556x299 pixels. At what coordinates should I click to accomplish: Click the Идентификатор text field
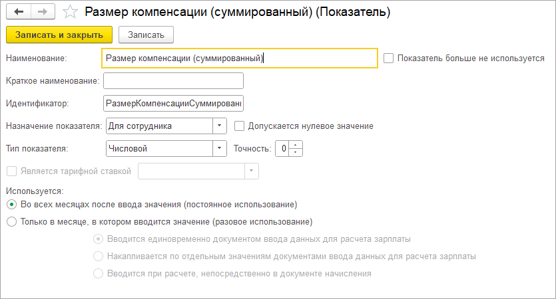[173, 104]
